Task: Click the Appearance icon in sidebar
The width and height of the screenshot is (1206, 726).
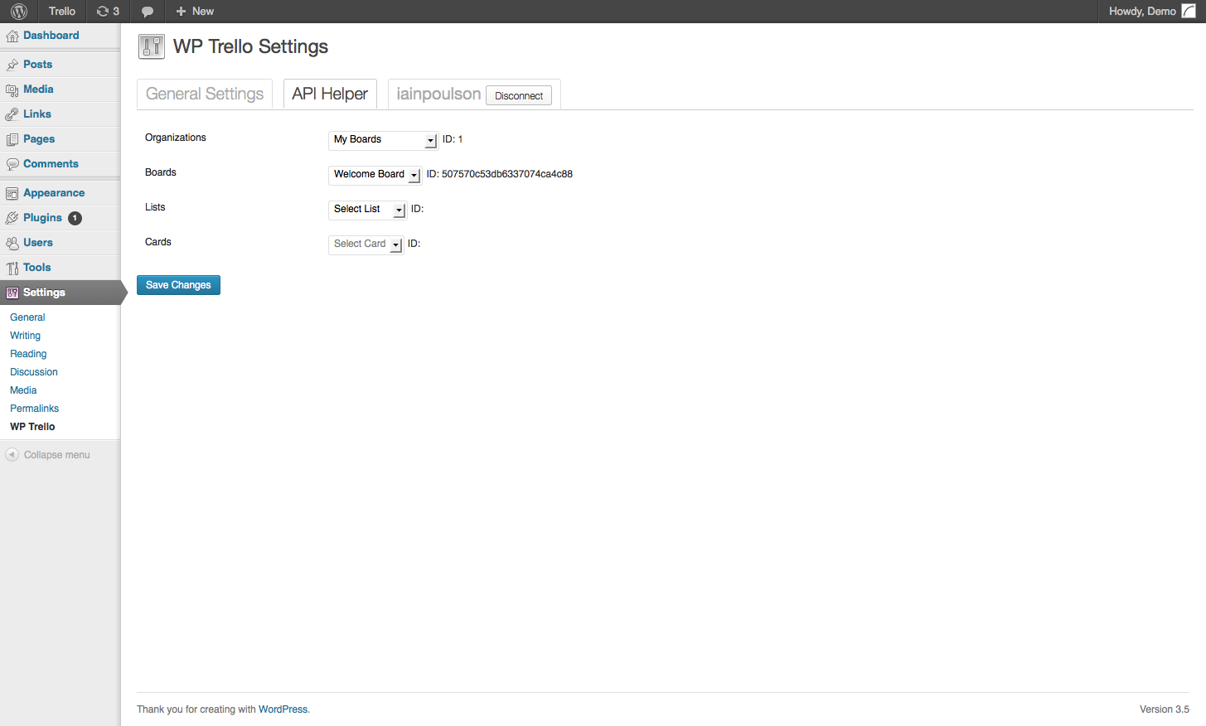Action: click(x=12, y=193)
